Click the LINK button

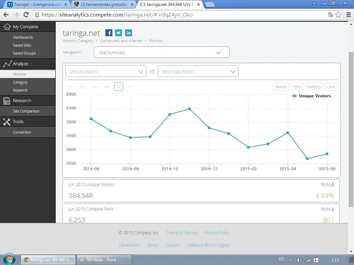(x=331, y=87)
